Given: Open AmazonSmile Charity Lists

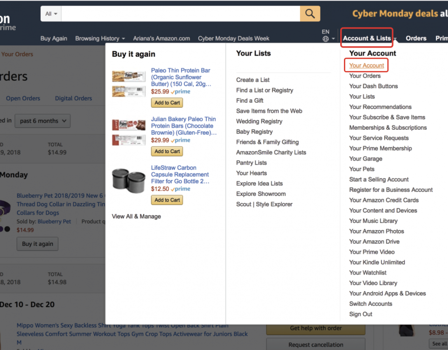Looking at the screenshot, I should pos(271,152).
